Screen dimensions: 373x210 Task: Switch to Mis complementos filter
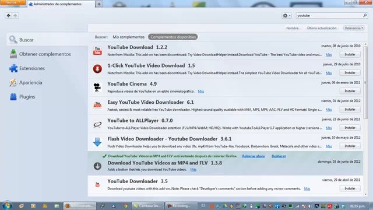128,37
